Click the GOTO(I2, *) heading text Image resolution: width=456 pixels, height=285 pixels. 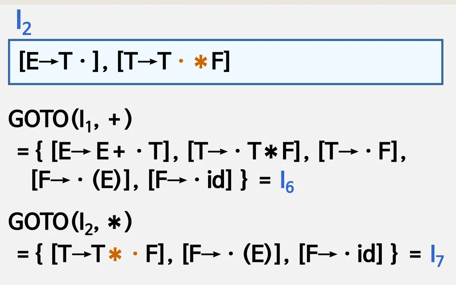pyautogui.click(x=70, y=223)
